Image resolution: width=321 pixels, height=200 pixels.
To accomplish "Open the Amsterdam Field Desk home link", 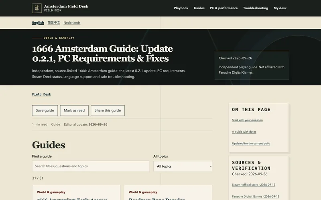I will [x=60, y=8].
